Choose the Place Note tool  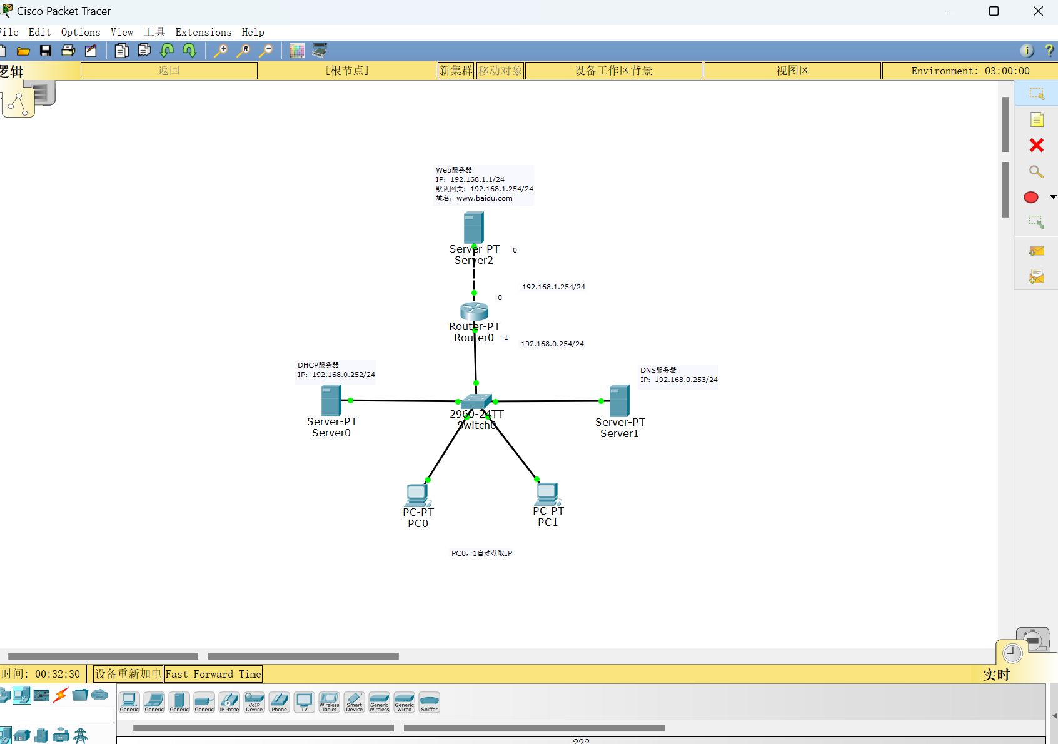coord(1037,119)
